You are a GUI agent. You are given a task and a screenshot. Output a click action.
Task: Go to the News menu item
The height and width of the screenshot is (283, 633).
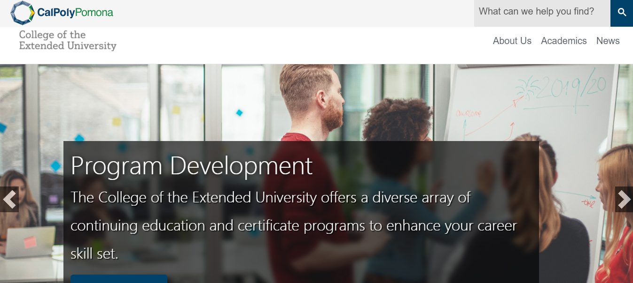pos(608,41)
